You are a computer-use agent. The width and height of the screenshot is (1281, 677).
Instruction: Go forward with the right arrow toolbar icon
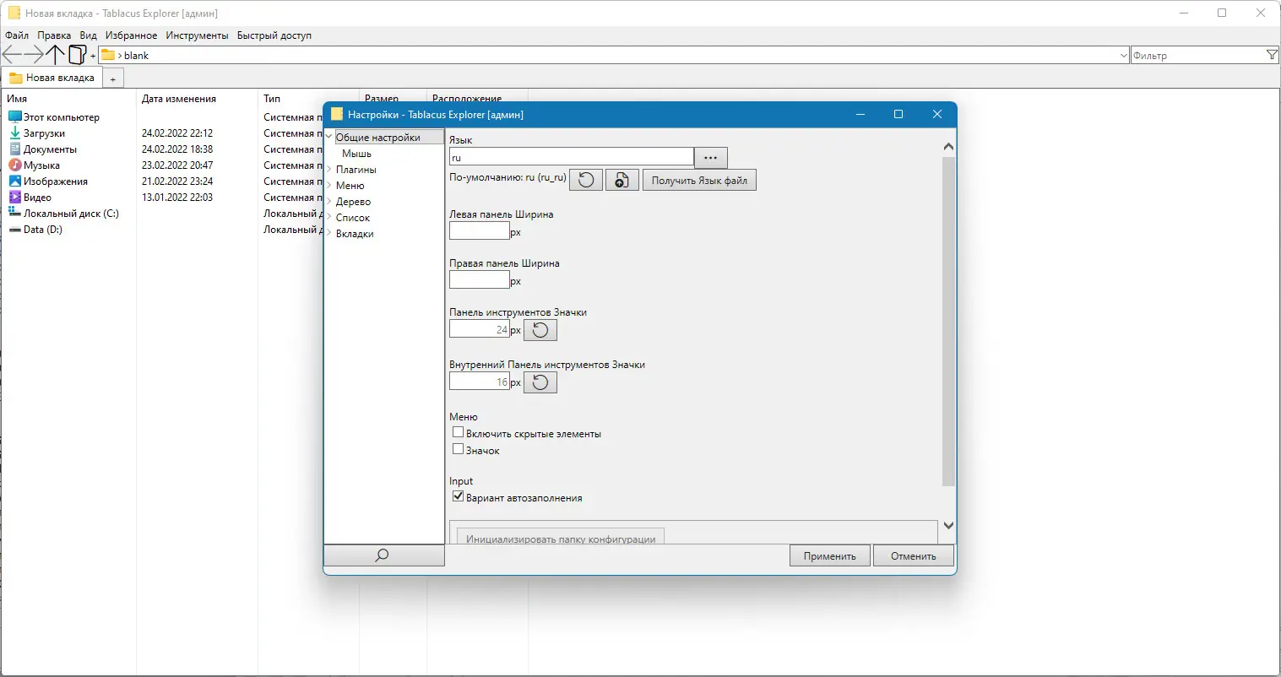point(34,55)
